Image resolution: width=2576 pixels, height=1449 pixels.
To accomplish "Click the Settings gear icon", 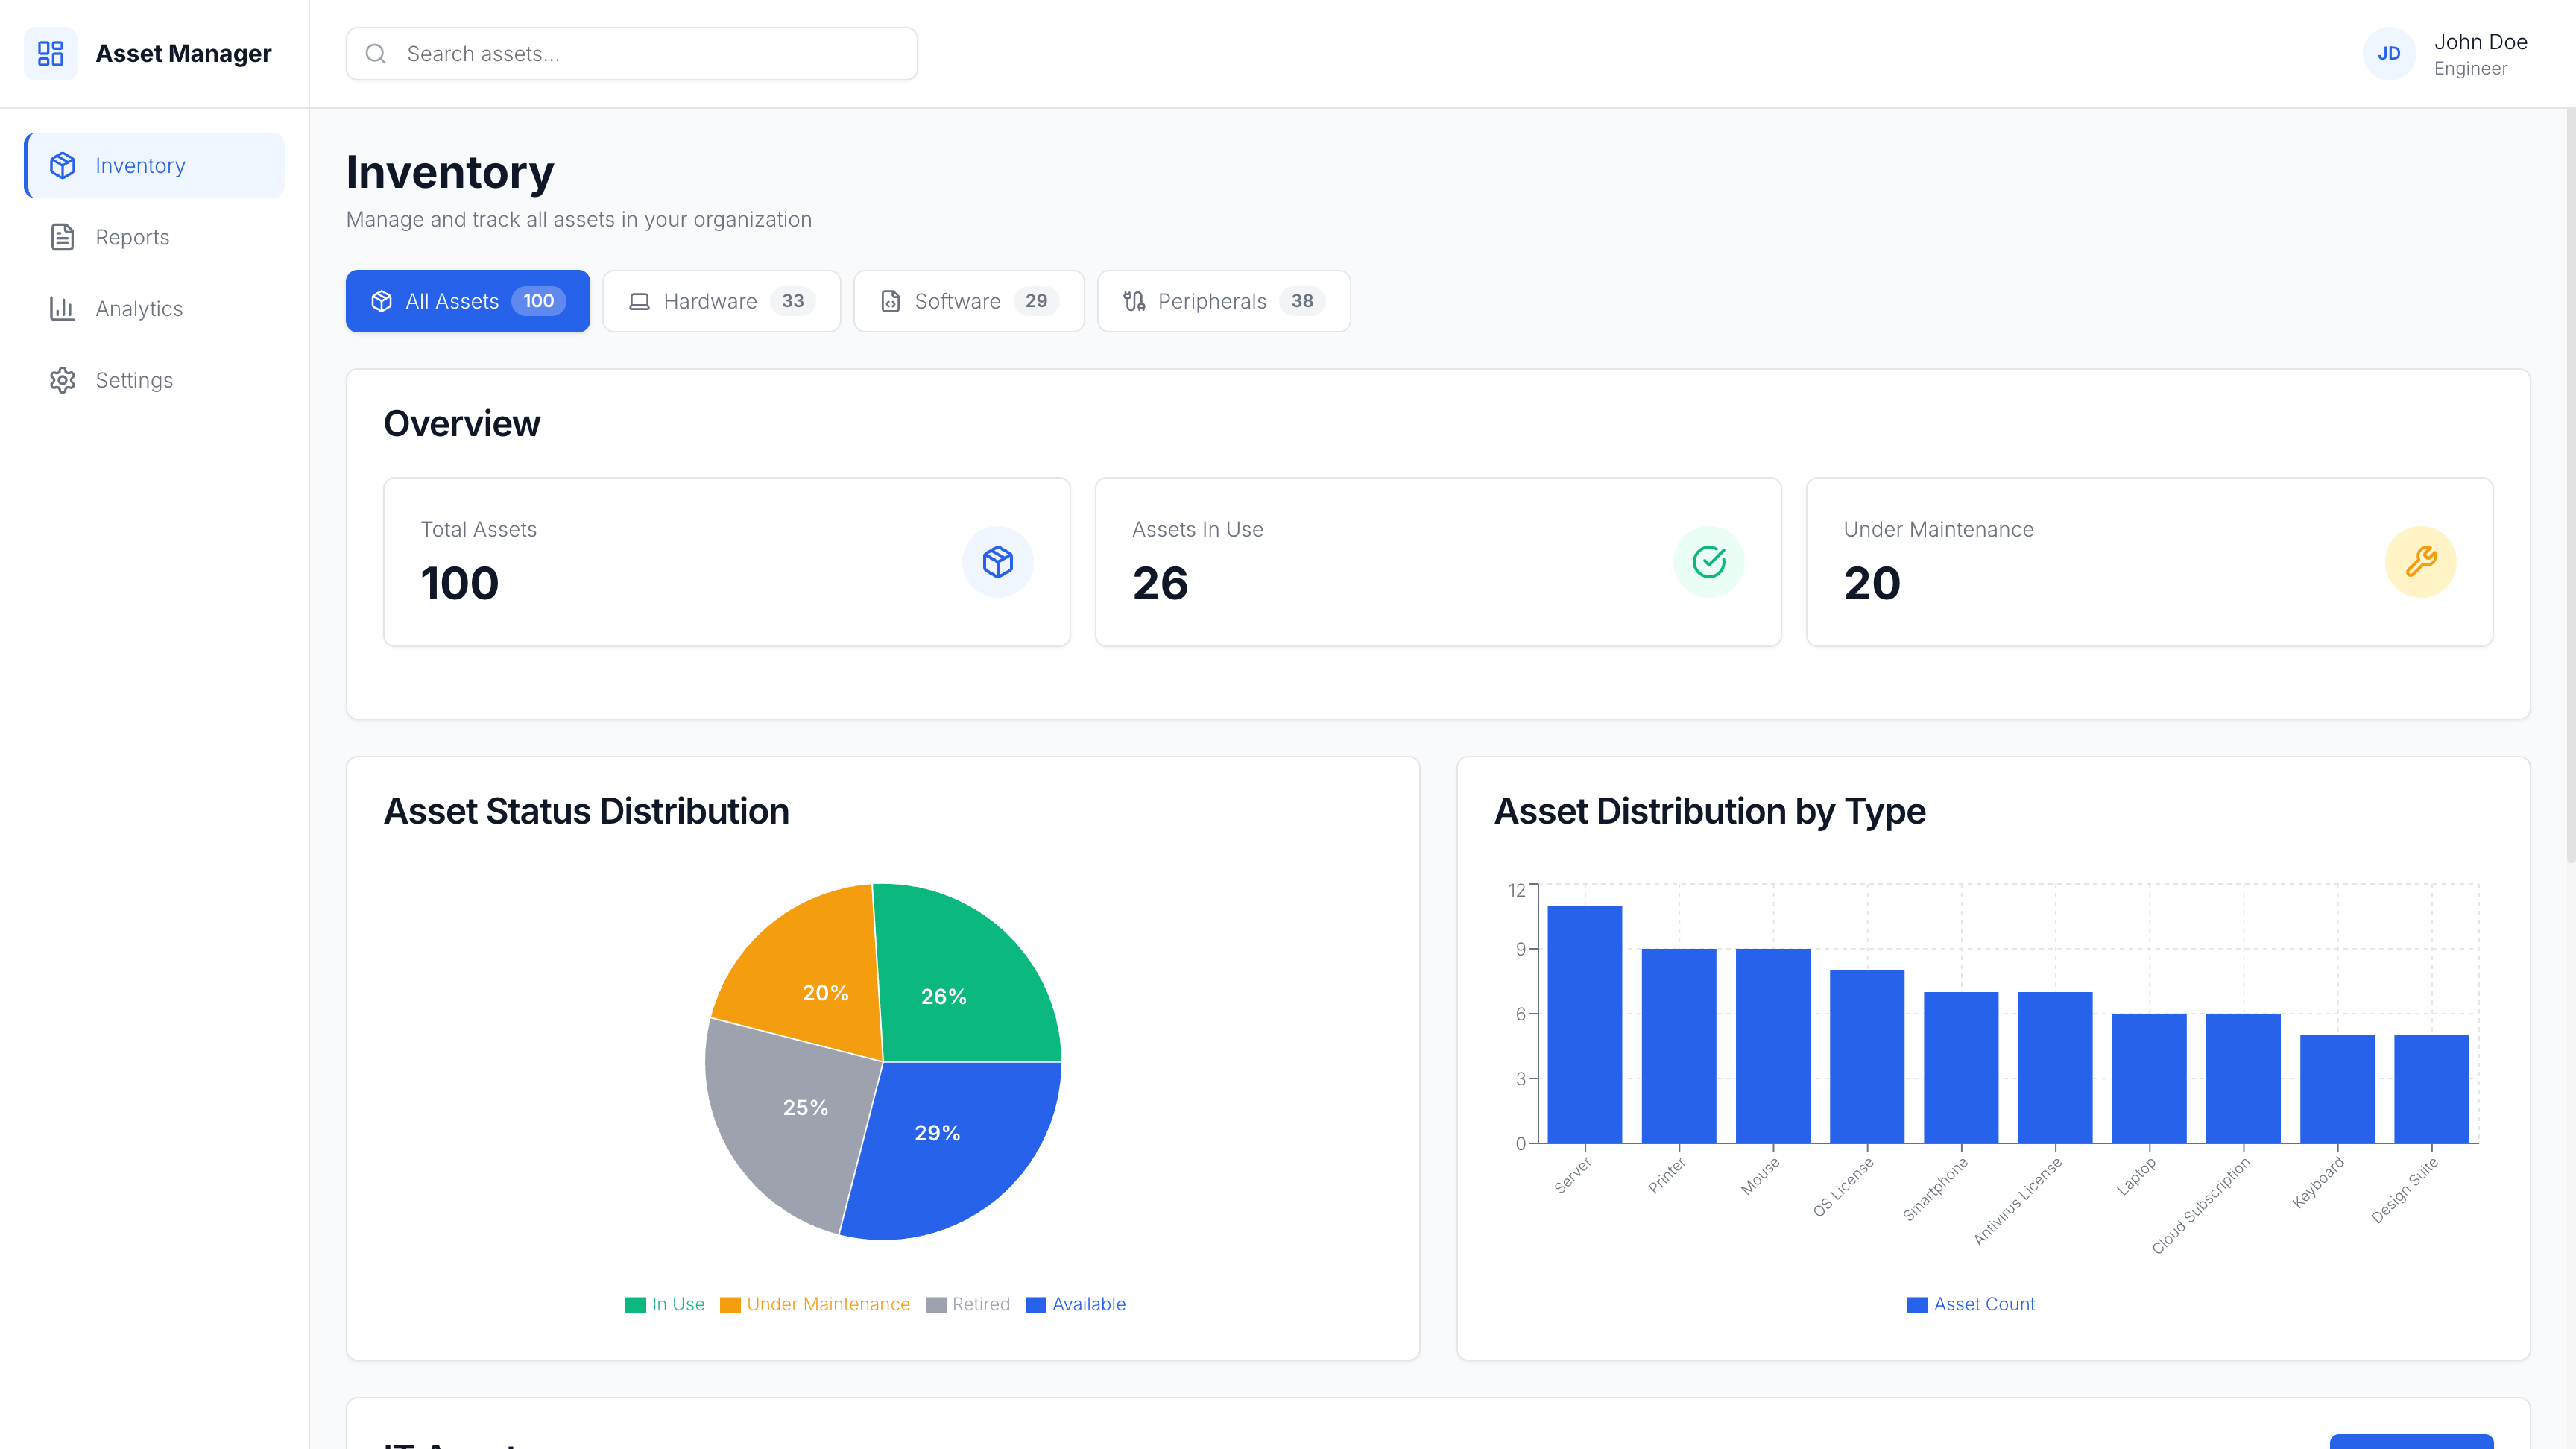I will (62, 380).
